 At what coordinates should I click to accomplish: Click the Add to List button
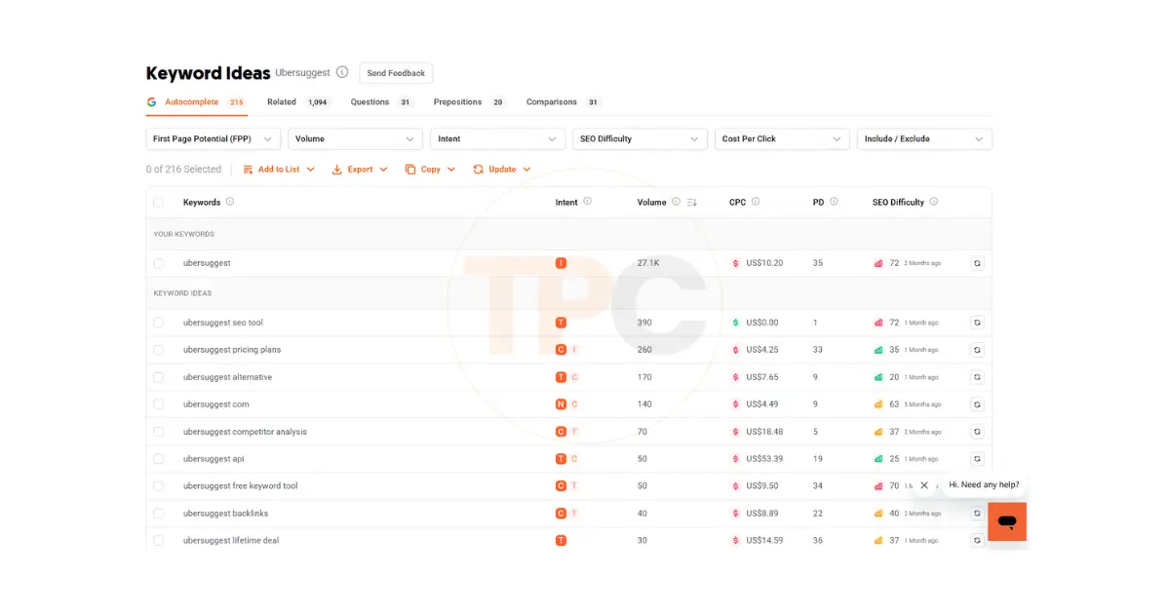pos(279,170)
